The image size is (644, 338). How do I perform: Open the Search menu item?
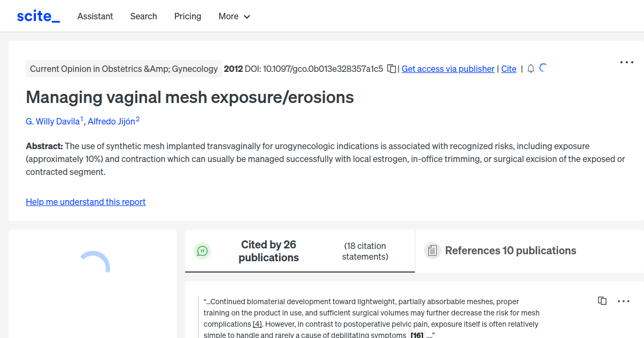(x=143, y=17)
